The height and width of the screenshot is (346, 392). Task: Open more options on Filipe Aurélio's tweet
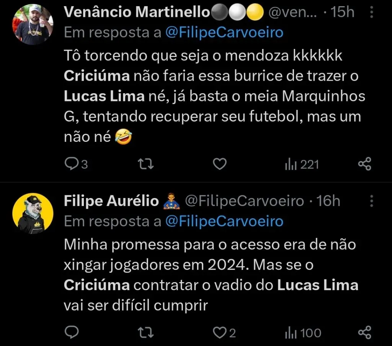(371, 201)
